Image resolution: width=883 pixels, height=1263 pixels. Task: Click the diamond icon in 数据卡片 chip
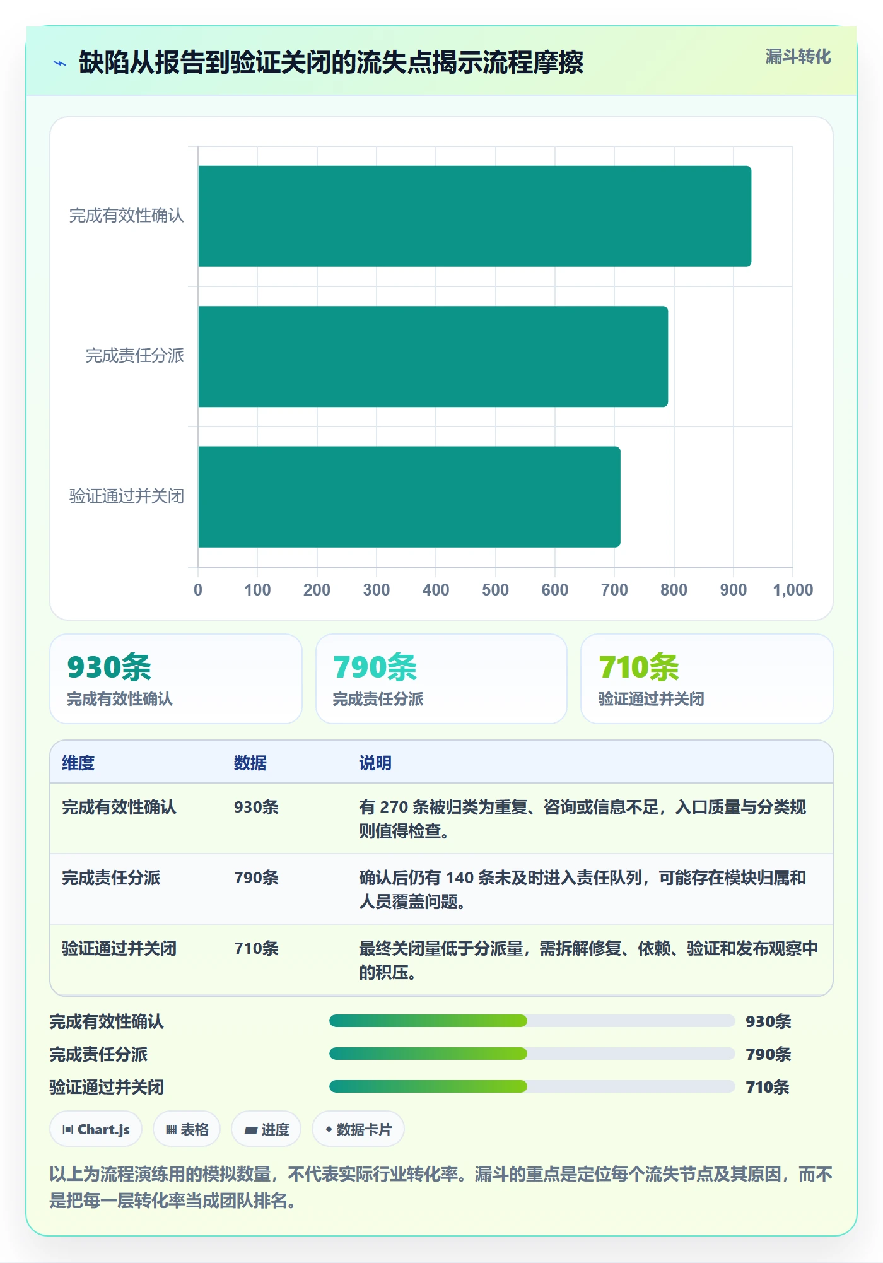click(x=329, y=1129)
